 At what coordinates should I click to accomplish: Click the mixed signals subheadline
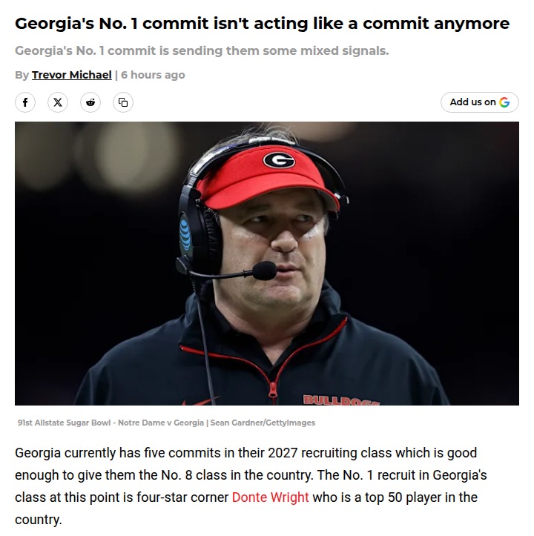coord(202,51)
